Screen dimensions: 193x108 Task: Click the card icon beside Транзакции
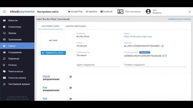(x=4, y=40)
